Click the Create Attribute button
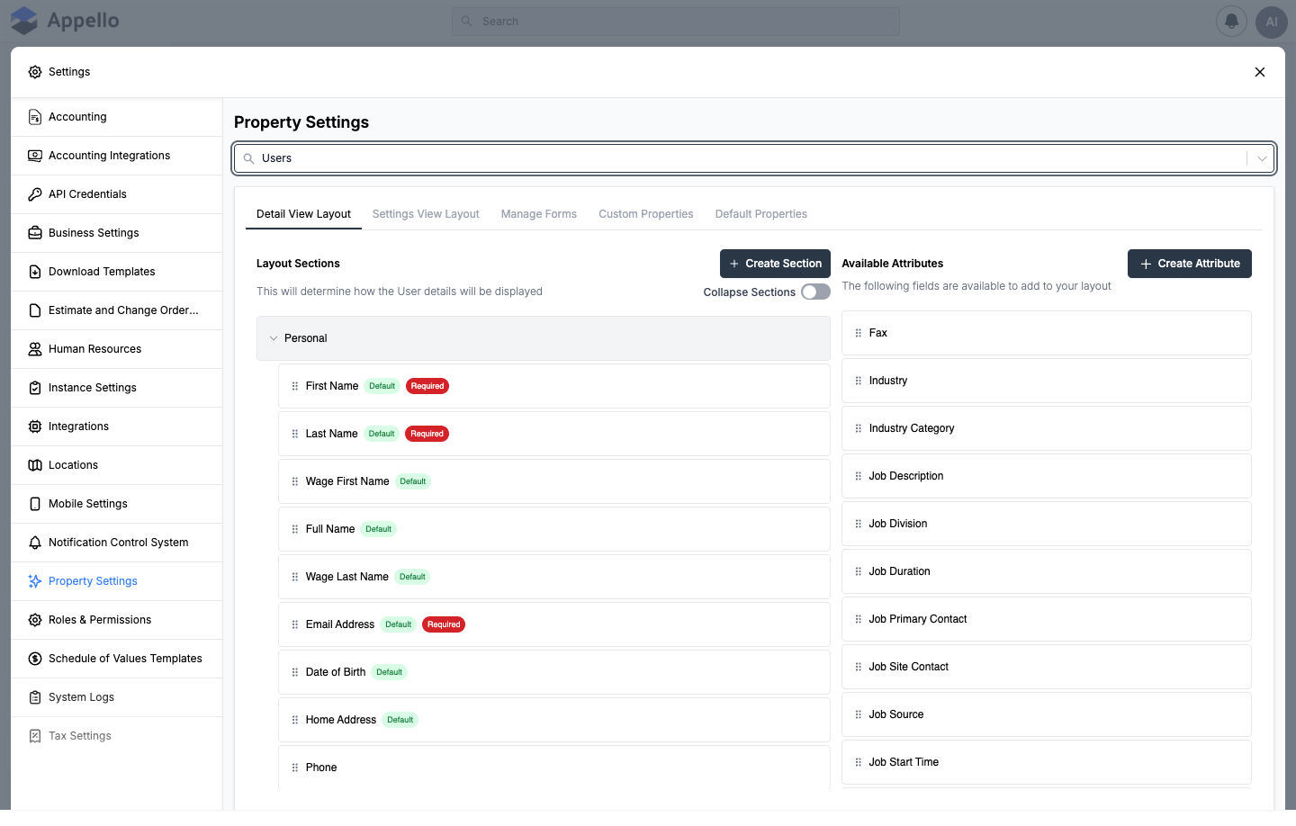 (1190, 264)
